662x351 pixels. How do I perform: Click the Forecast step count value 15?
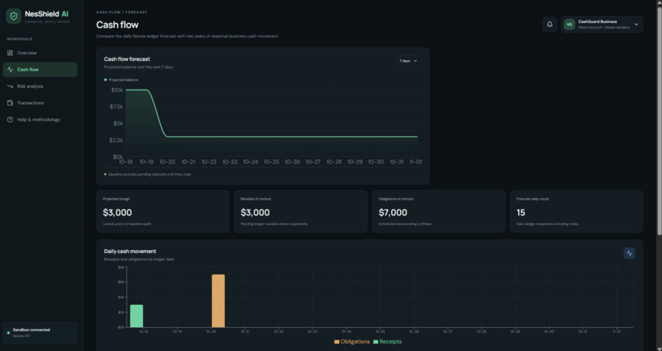521,212
